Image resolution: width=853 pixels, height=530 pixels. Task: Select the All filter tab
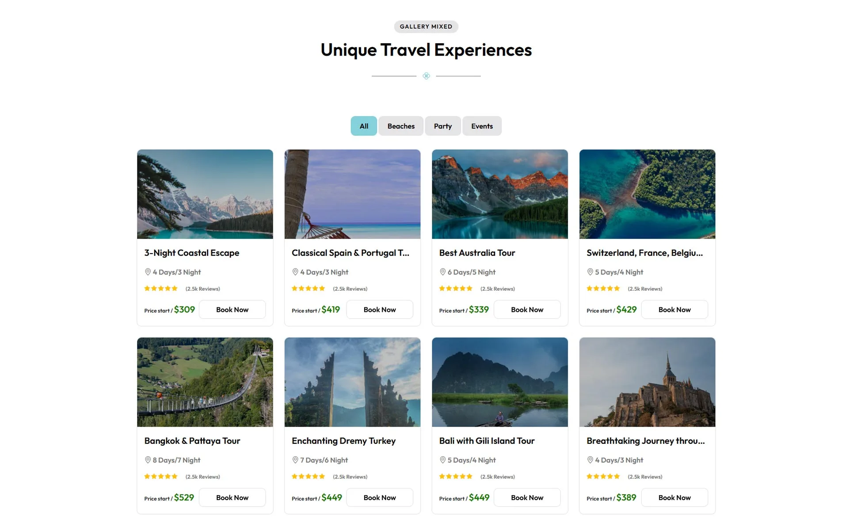click(x=364, y=126)
